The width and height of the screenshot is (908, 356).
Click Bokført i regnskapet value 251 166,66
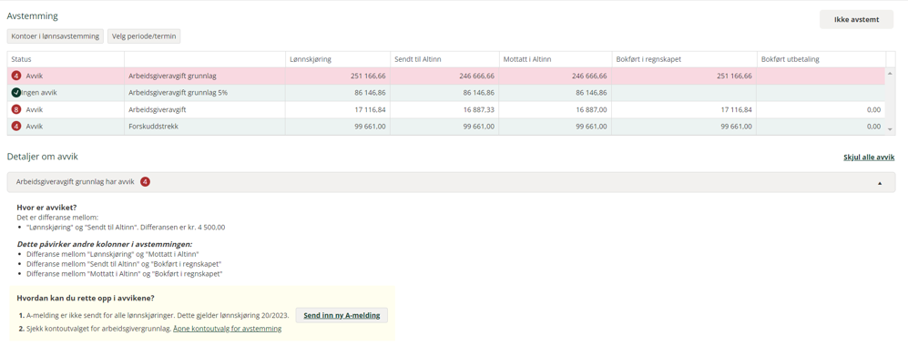coord(734,76)
